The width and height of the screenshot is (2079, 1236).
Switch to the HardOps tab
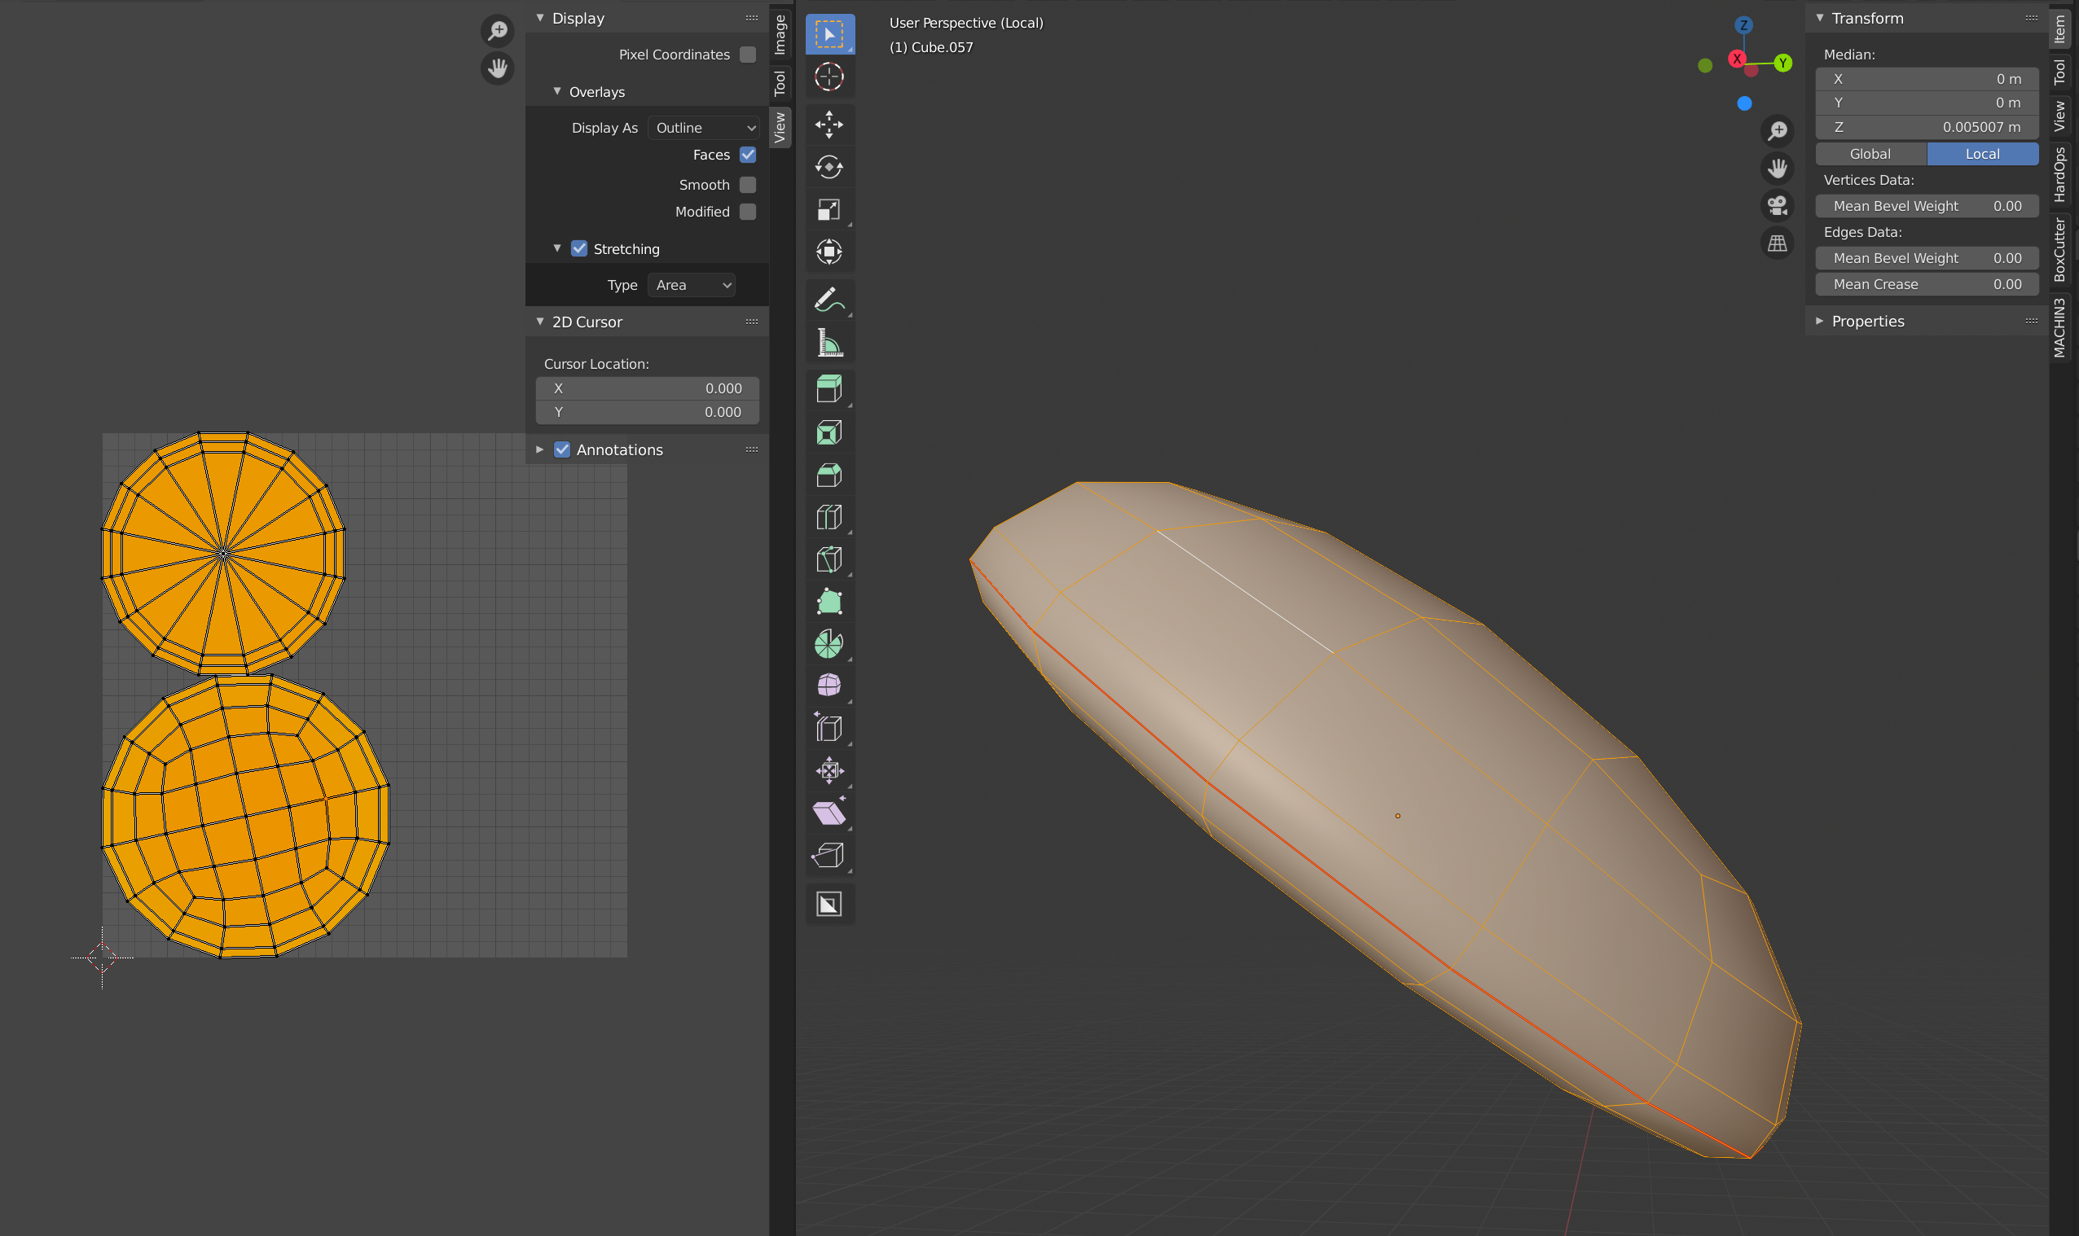[2059, 173]
